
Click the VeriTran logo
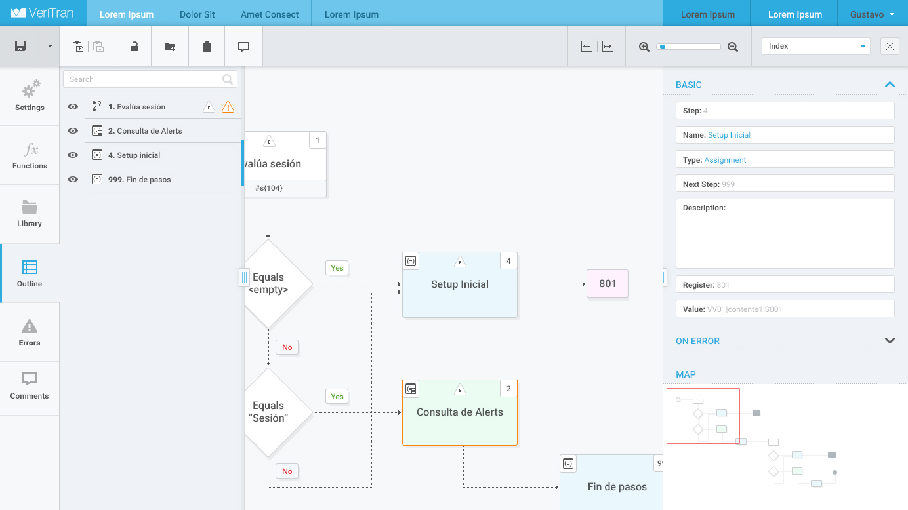click(x=42, y=13)
